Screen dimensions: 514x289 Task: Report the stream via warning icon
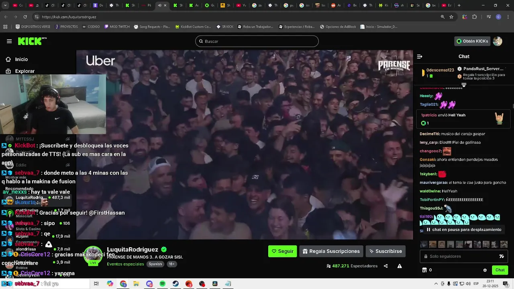[x=400, y=266]
